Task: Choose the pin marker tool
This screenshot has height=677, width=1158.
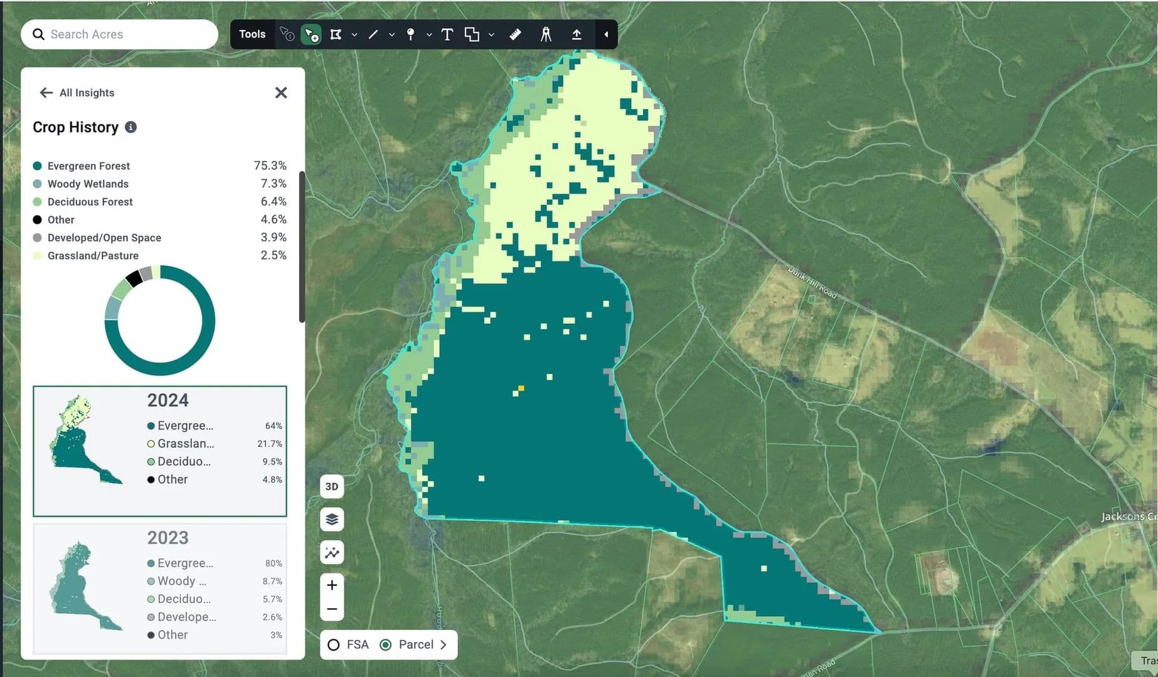Action: (410, 34)
